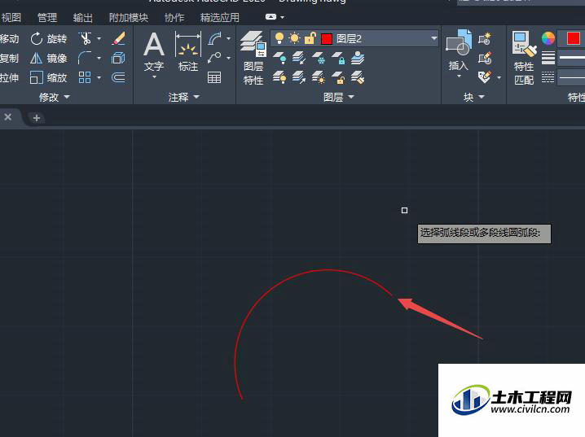Screen dimensions: 585x437
Task: Toggle layer freeze sun in layer dropdown
Action: pos(294,38)
